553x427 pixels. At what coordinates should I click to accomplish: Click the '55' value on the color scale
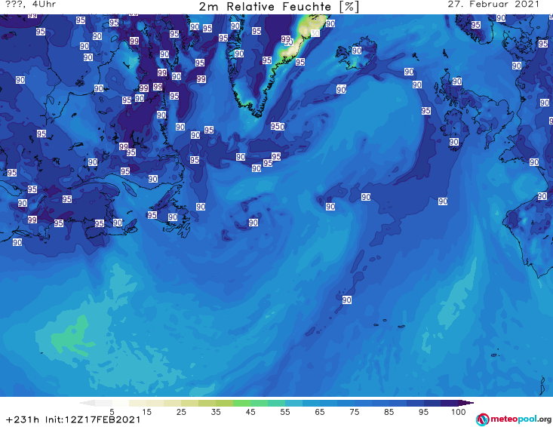pos(285,412)
